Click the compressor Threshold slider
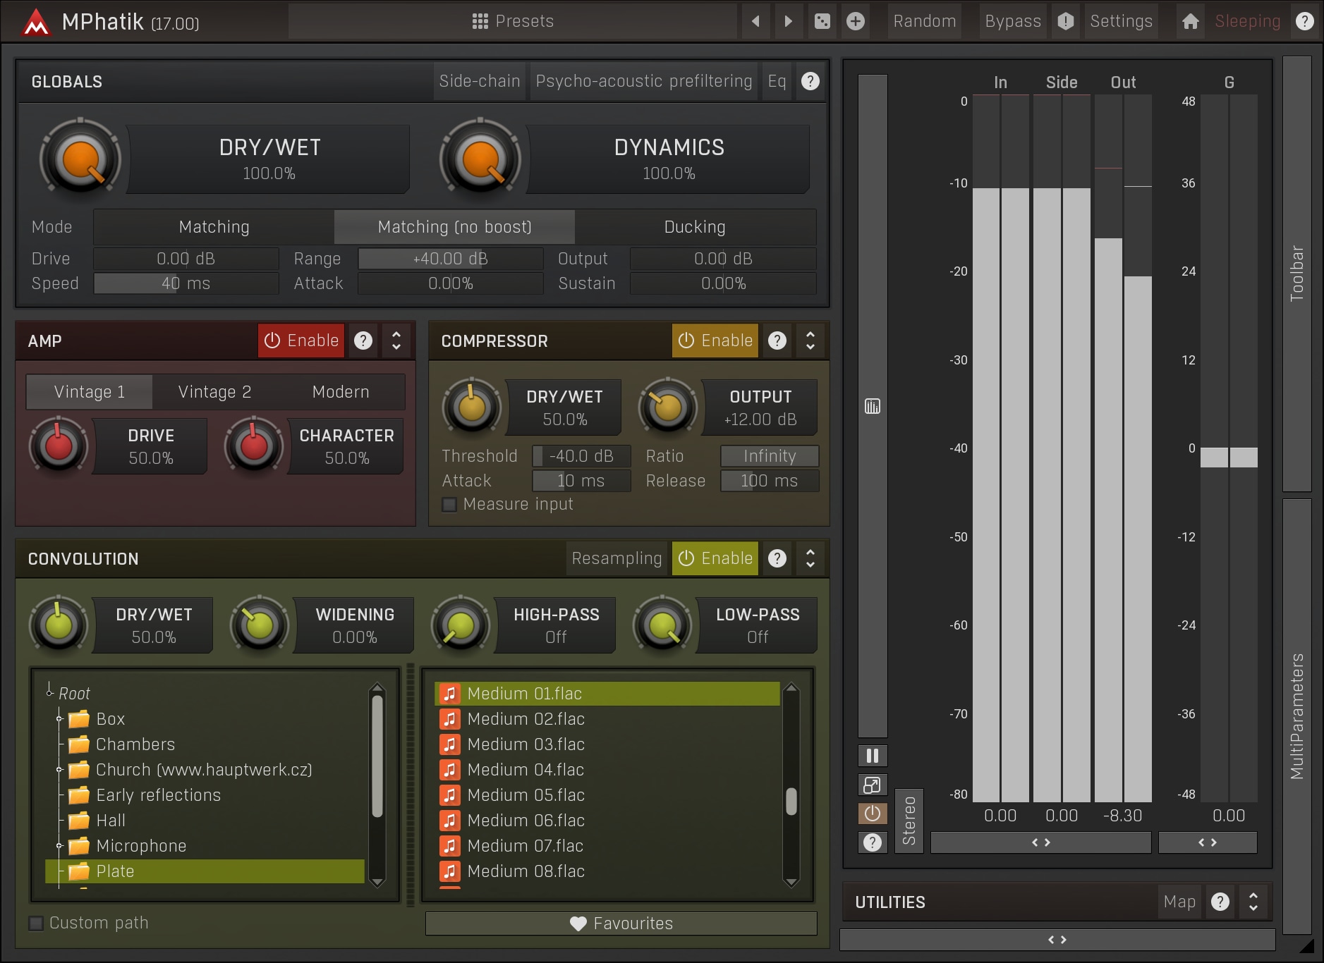Viewport: 1324px width, 963px height. point(581,456)
